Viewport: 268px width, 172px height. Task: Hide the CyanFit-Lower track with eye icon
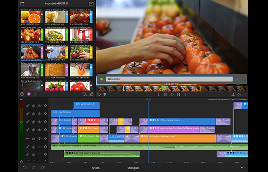tap(39, 113)
